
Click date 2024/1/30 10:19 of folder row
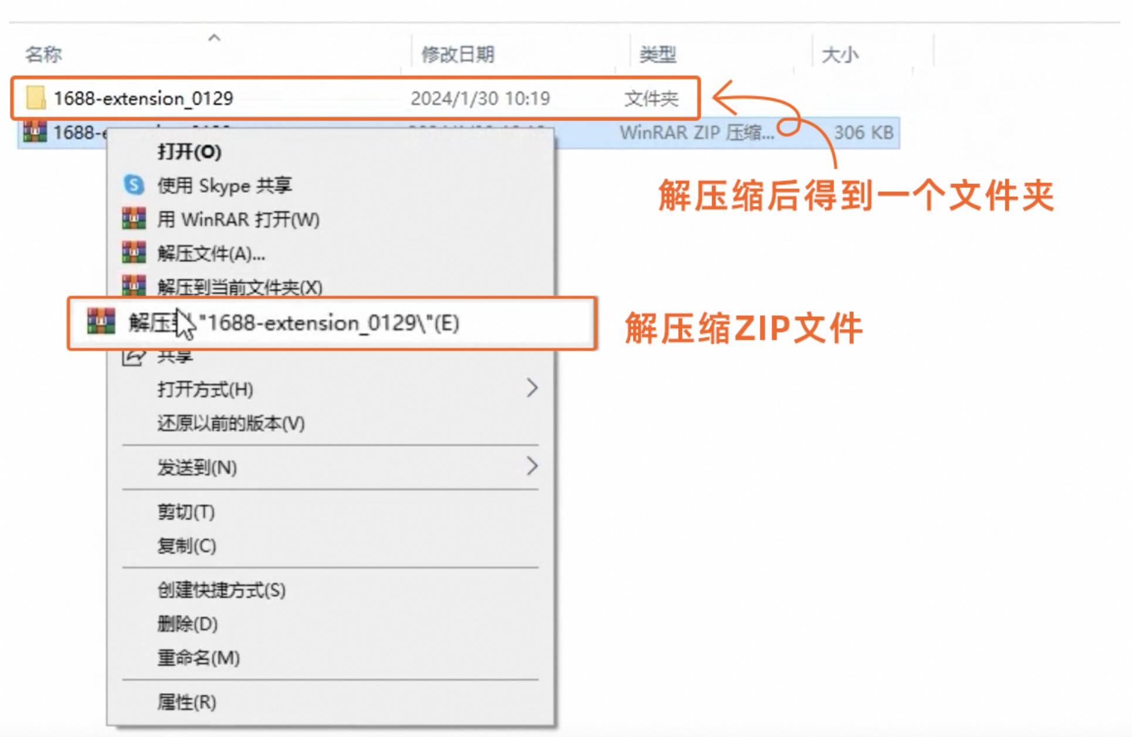point(480,98)
